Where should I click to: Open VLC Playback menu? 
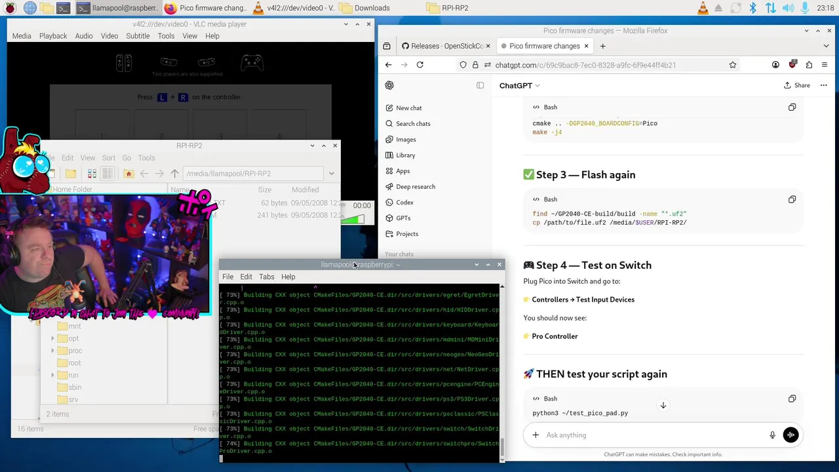[53, 36]
